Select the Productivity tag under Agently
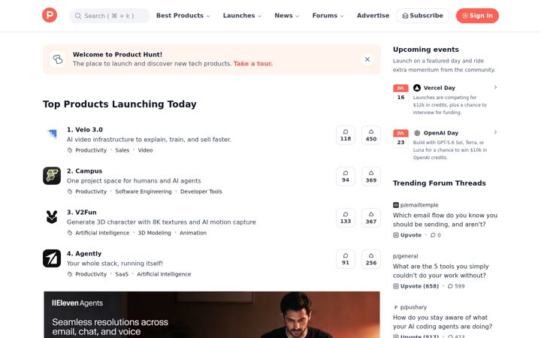This screenshot has height=338, width=541. tap(91, 274)
